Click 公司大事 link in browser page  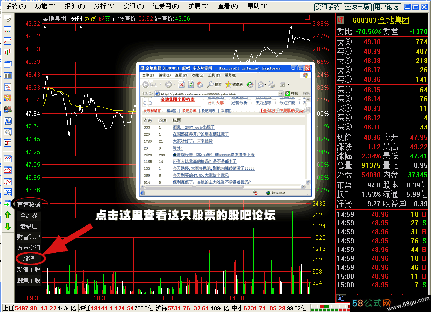pos(215,103)
